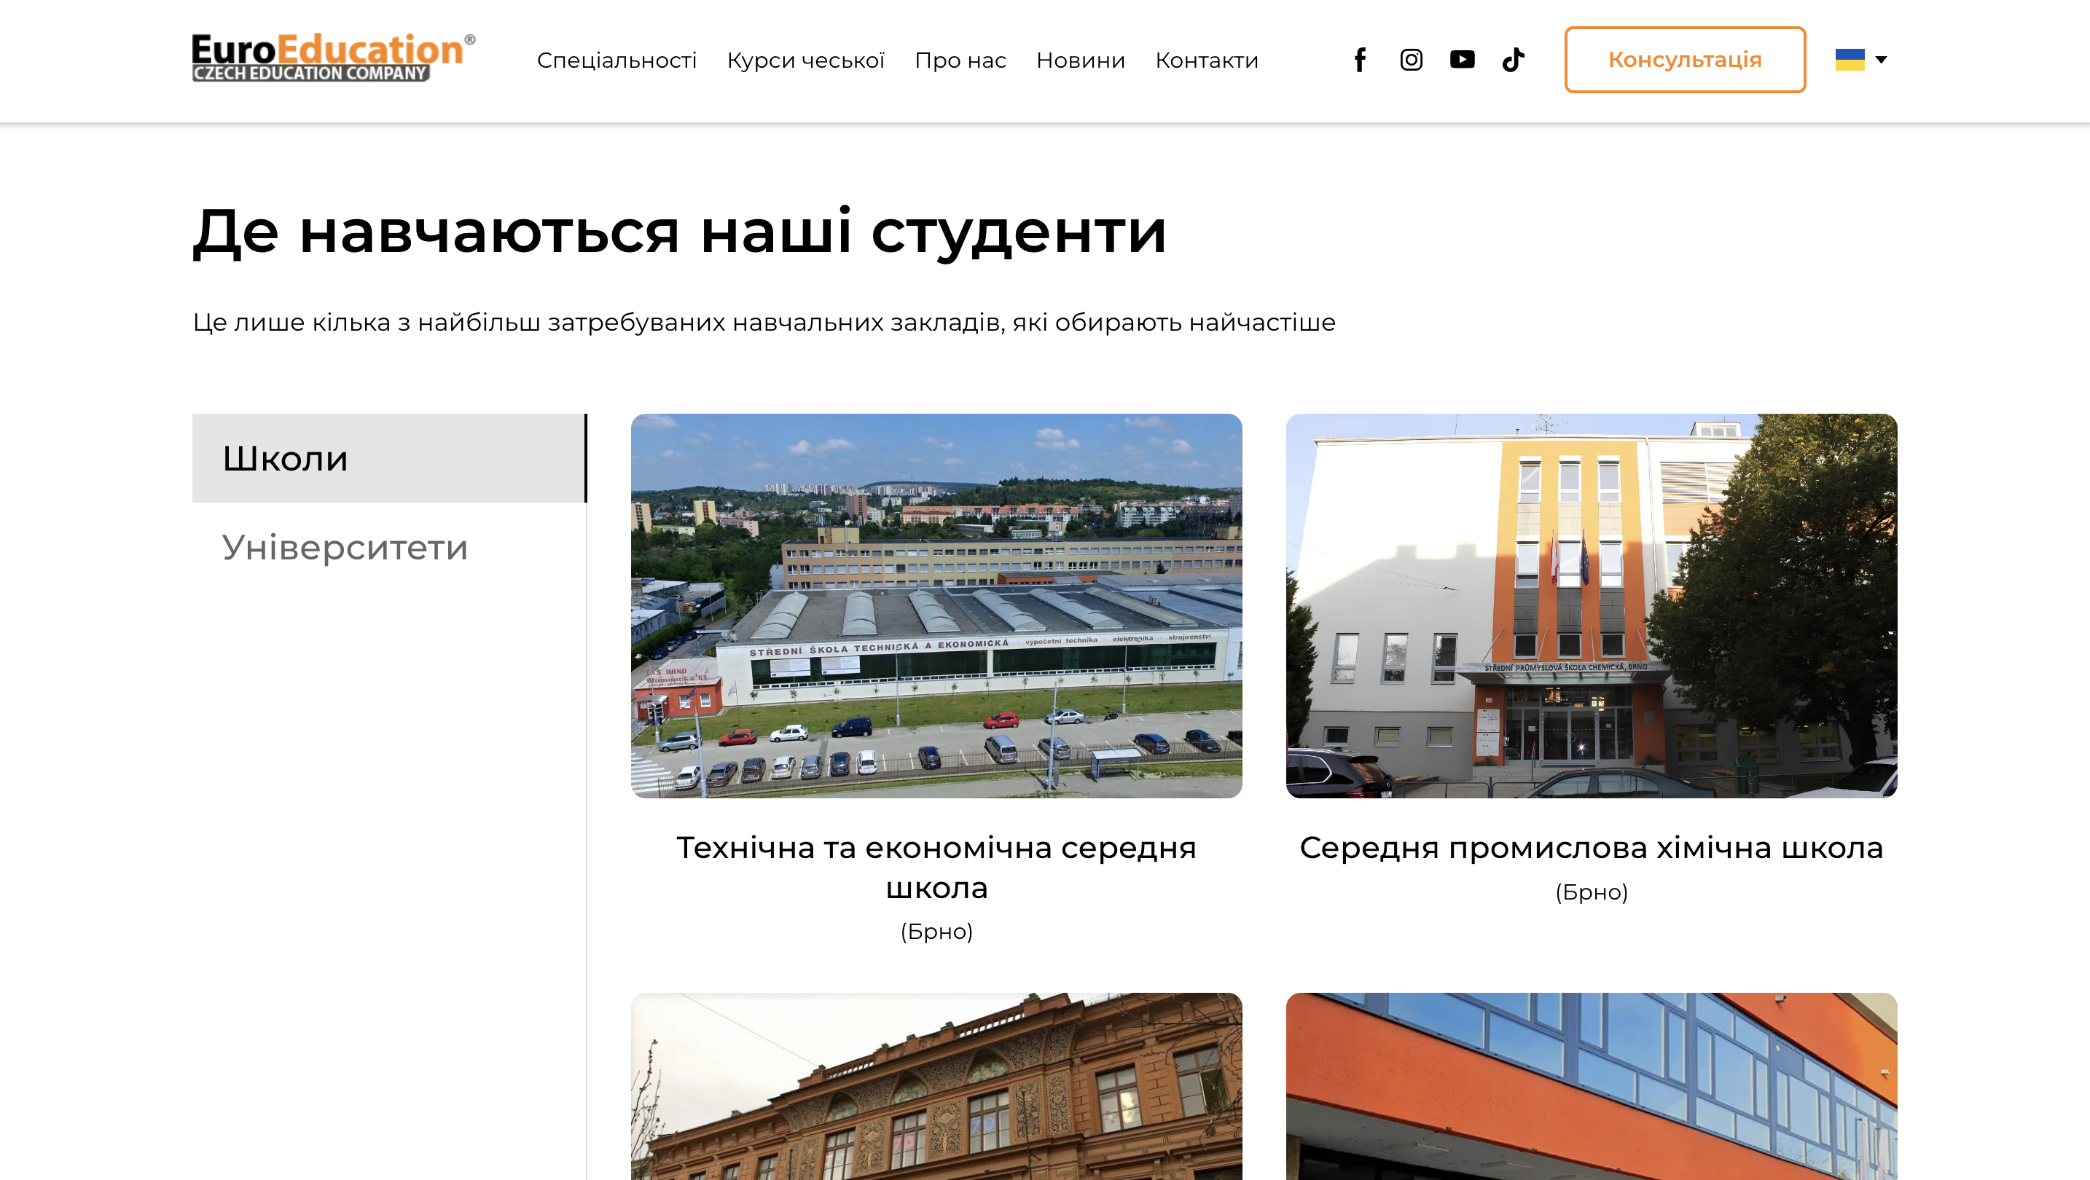Viewport: 2090px width, 1180px height.
Task: Open the YouTube channel icon
Action: coord(1462,59)
